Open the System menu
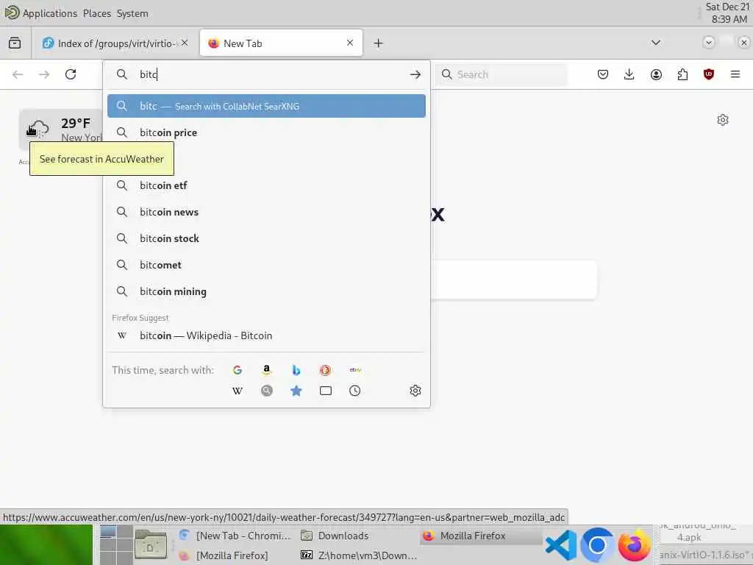This screenshot has height=565, width=753. (x=132, y=13)
